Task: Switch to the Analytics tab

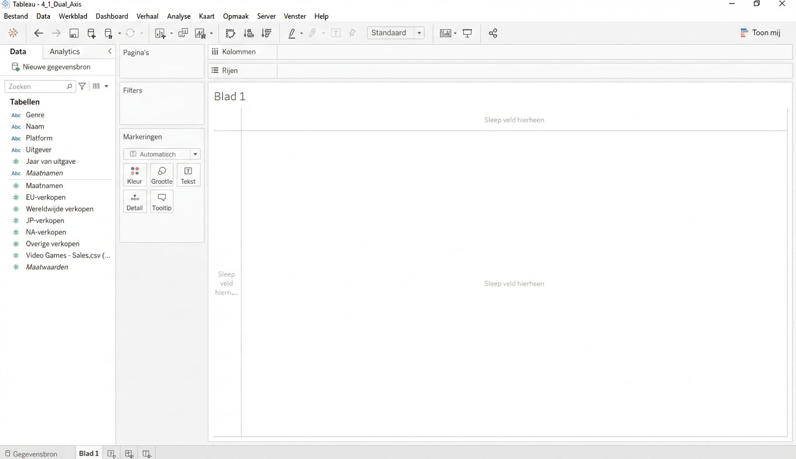Action: (x=64, y=52)
